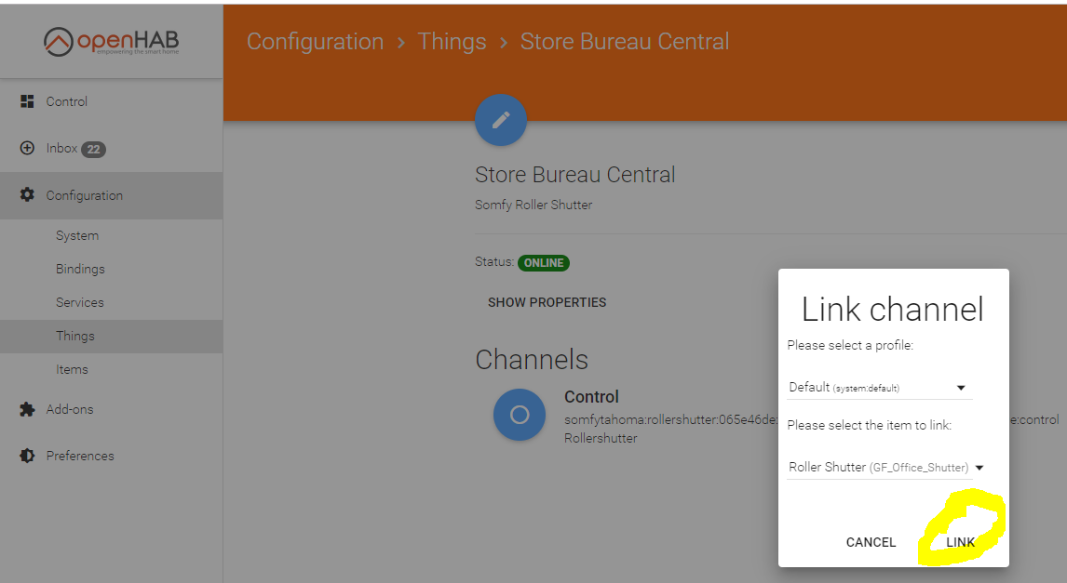Open the Inbox menu item
This screenshot has width=1067, height=583.
pyautogui.click(x=112, y=148)
